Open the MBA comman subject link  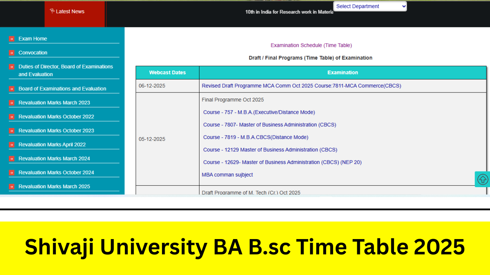227,175
